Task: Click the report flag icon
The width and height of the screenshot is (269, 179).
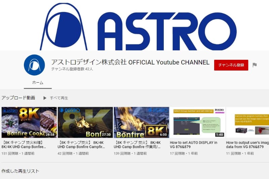Action: click(x=255, y=65)
